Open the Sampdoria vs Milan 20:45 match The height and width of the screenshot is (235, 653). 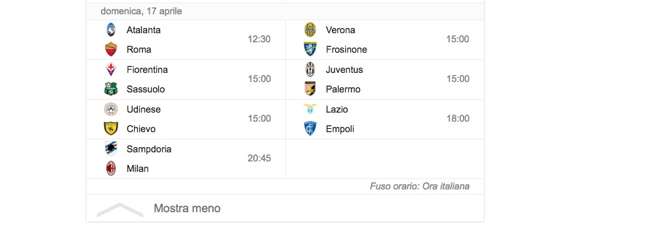pos(186,159)
